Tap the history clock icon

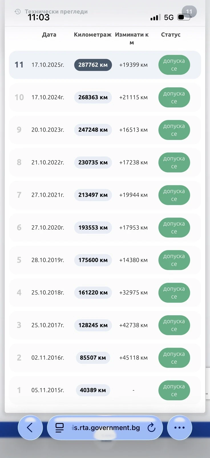(x=18, y=12)
